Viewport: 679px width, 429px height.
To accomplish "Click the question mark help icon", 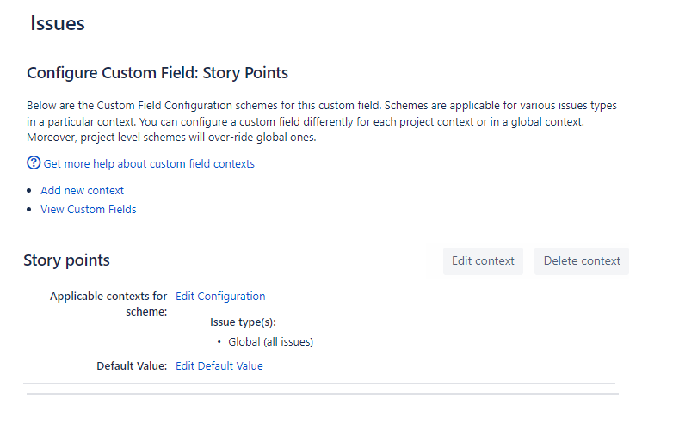I will [x=34, y=162].
